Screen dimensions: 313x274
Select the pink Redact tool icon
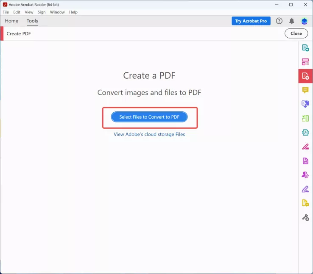tap(305, 147)
